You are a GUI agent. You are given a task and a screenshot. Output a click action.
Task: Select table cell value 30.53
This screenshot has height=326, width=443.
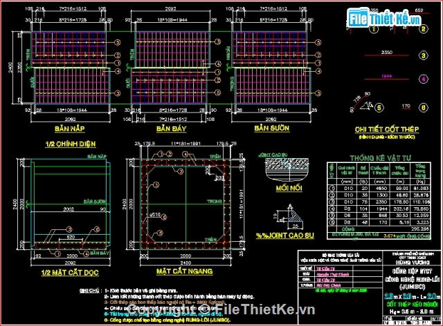click(x=402, y=215)
